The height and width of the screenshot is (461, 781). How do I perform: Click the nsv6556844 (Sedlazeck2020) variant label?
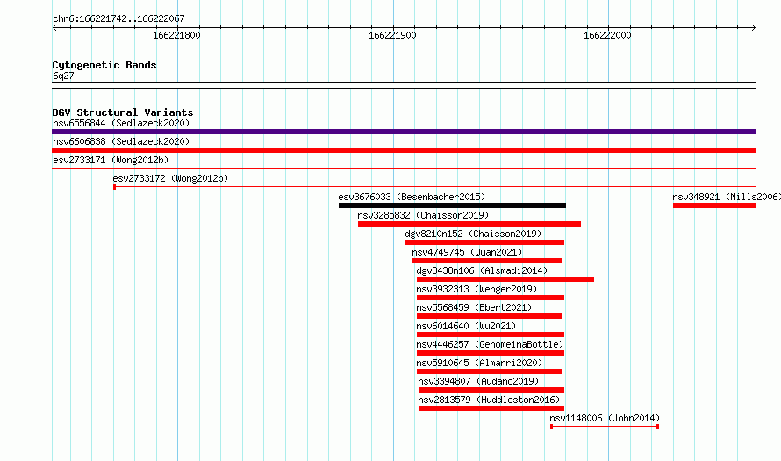(x=121, y=123)
